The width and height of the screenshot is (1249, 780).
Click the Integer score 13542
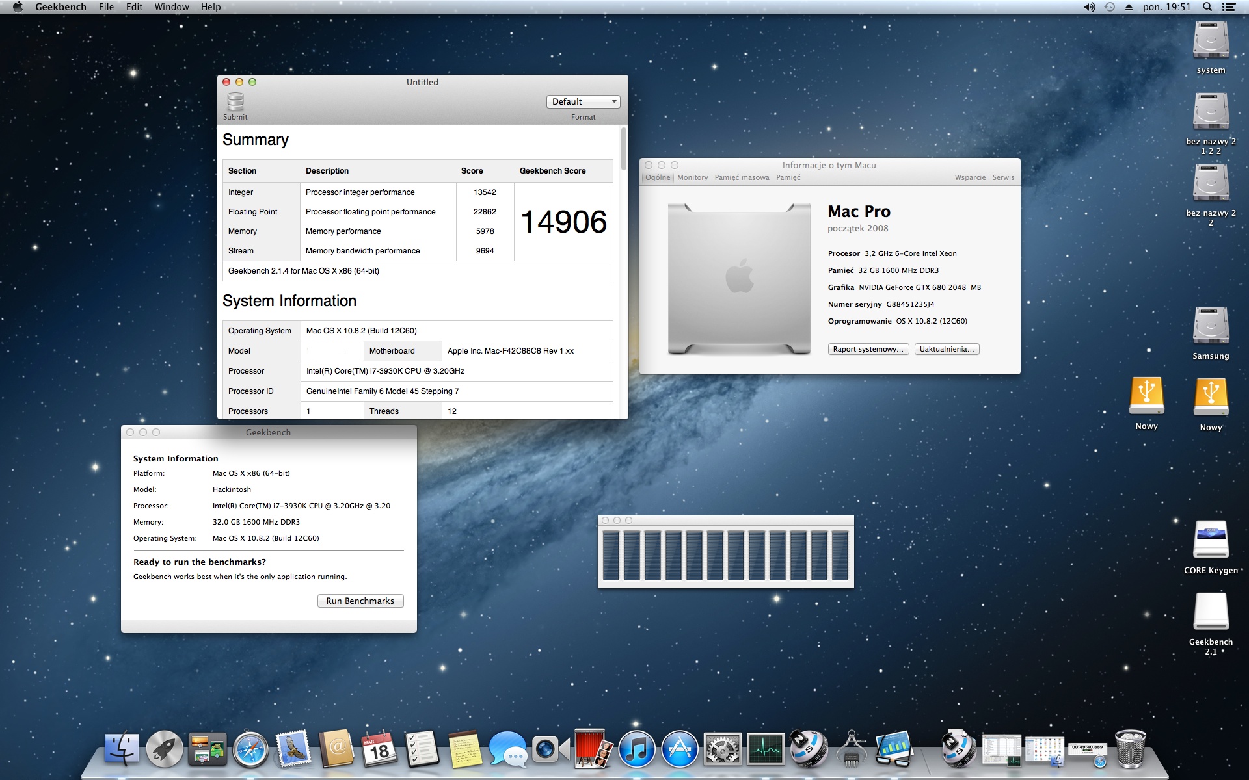click(485, 192)
